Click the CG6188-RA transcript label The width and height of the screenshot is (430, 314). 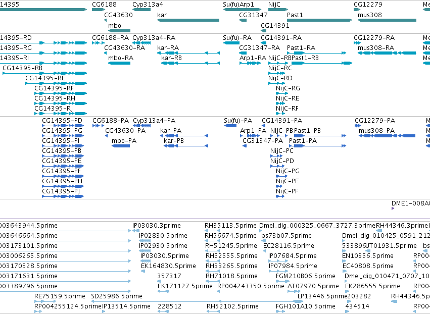[111, 38]
